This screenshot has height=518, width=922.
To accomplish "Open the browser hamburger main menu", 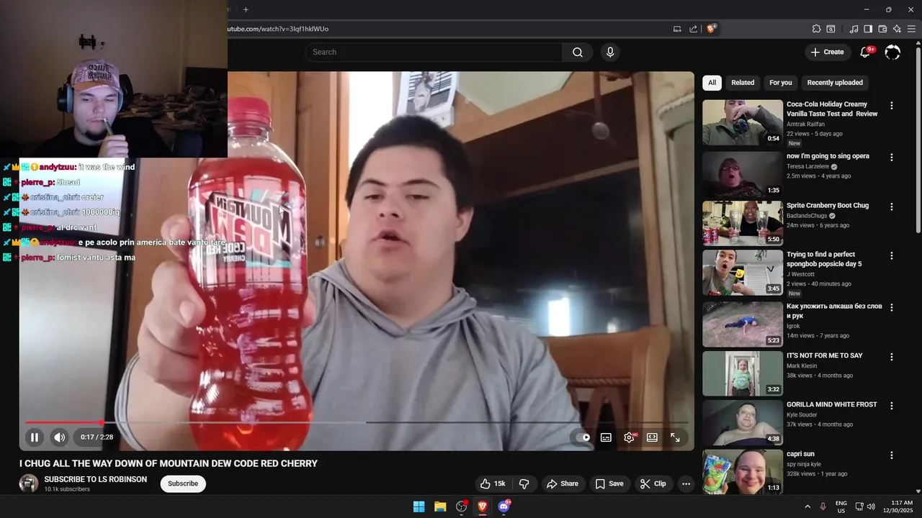I will (911, 29).
